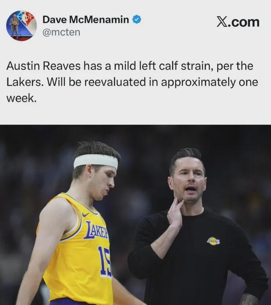Open Dave McMenamin's profile avatar
The height and width of the screenshot is (305, 271).
coord(22,26)
